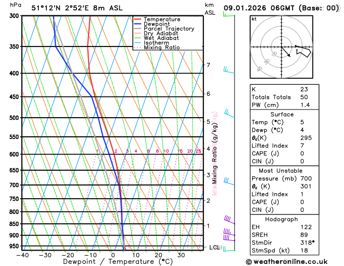Click the Mixing Ratio legend entry
344x266 pixels.
pyautogui.click(x=161, y=48)
